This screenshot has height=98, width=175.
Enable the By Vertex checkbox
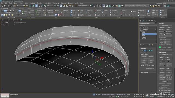(x=142, y=53)
